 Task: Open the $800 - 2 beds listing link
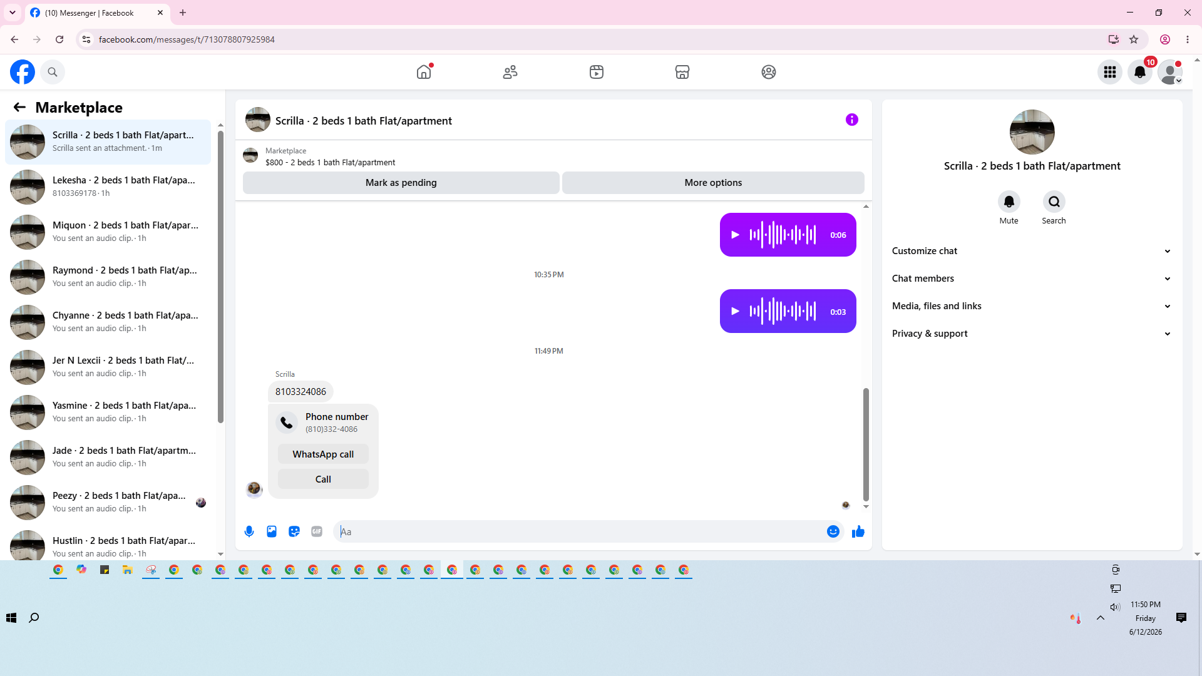click(330, 163)
